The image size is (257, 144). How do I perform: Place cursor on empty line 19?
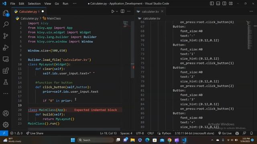point(75,105)
